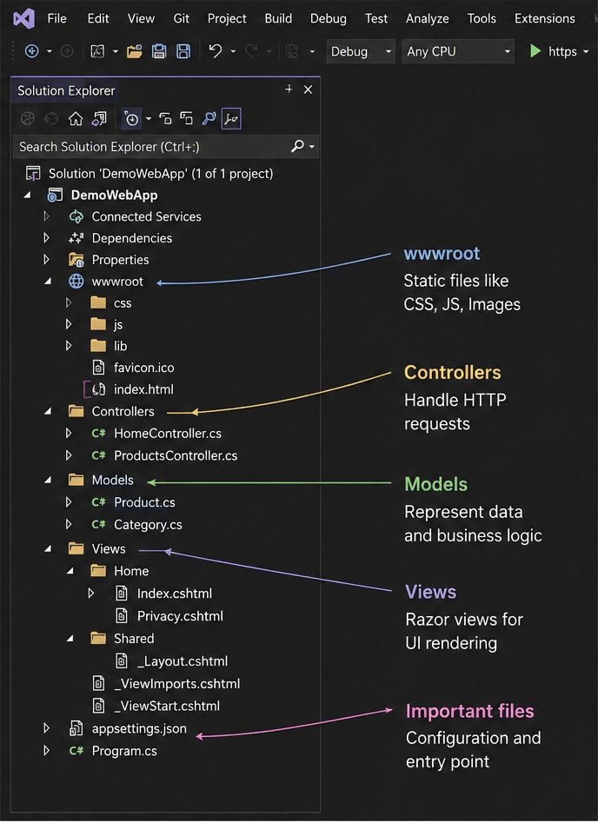Viewport: 598px width, 823px height.
Task: Close the Solution Explorer panel
Action: 309,90
